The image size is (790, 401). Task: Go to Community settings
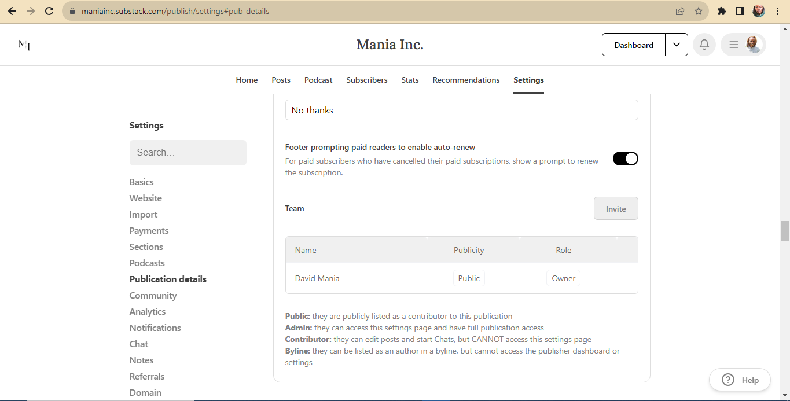point(153,295)
